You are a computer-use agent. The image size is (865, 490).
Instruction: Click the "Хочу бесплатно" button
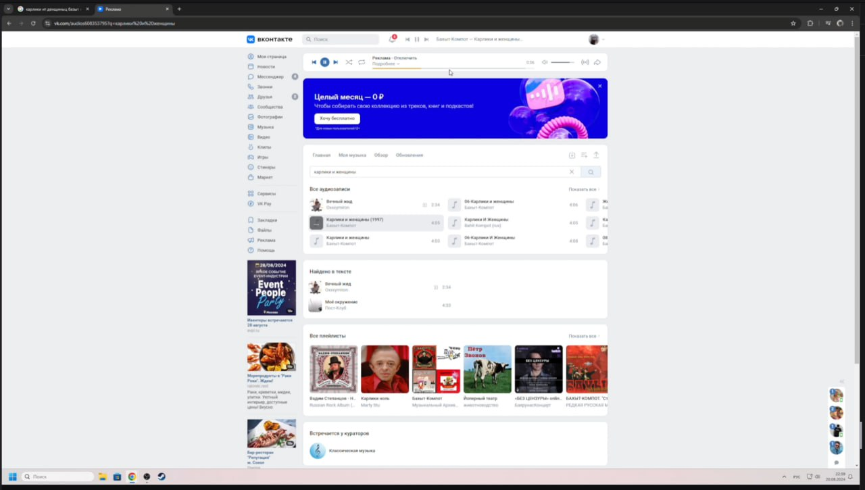click(x=337, y=118)
